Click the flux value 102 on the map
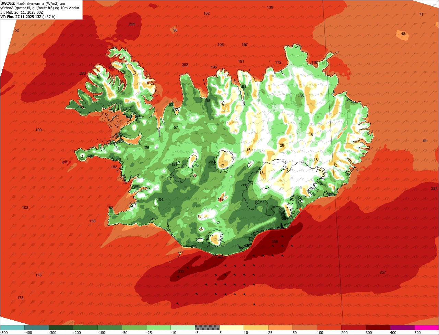 coord(206,13)
